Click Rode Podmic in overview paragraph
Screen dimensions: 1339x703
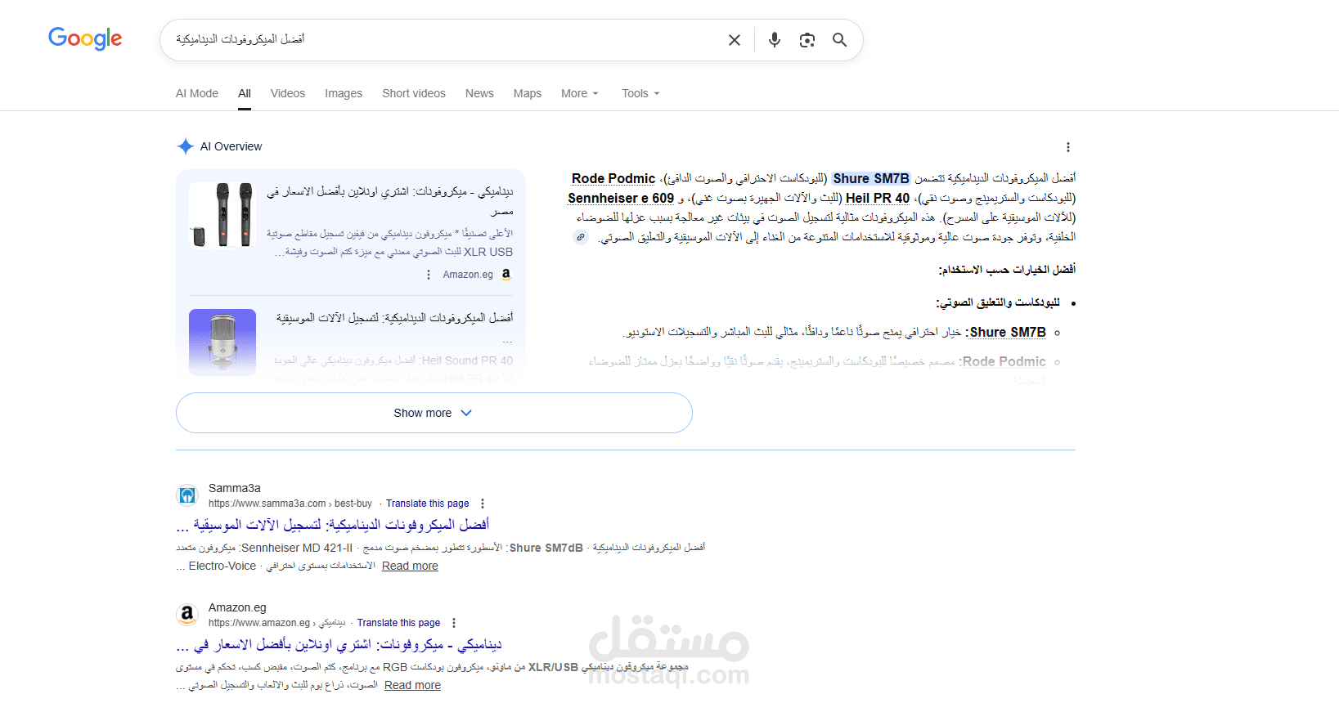coord(613,178)
